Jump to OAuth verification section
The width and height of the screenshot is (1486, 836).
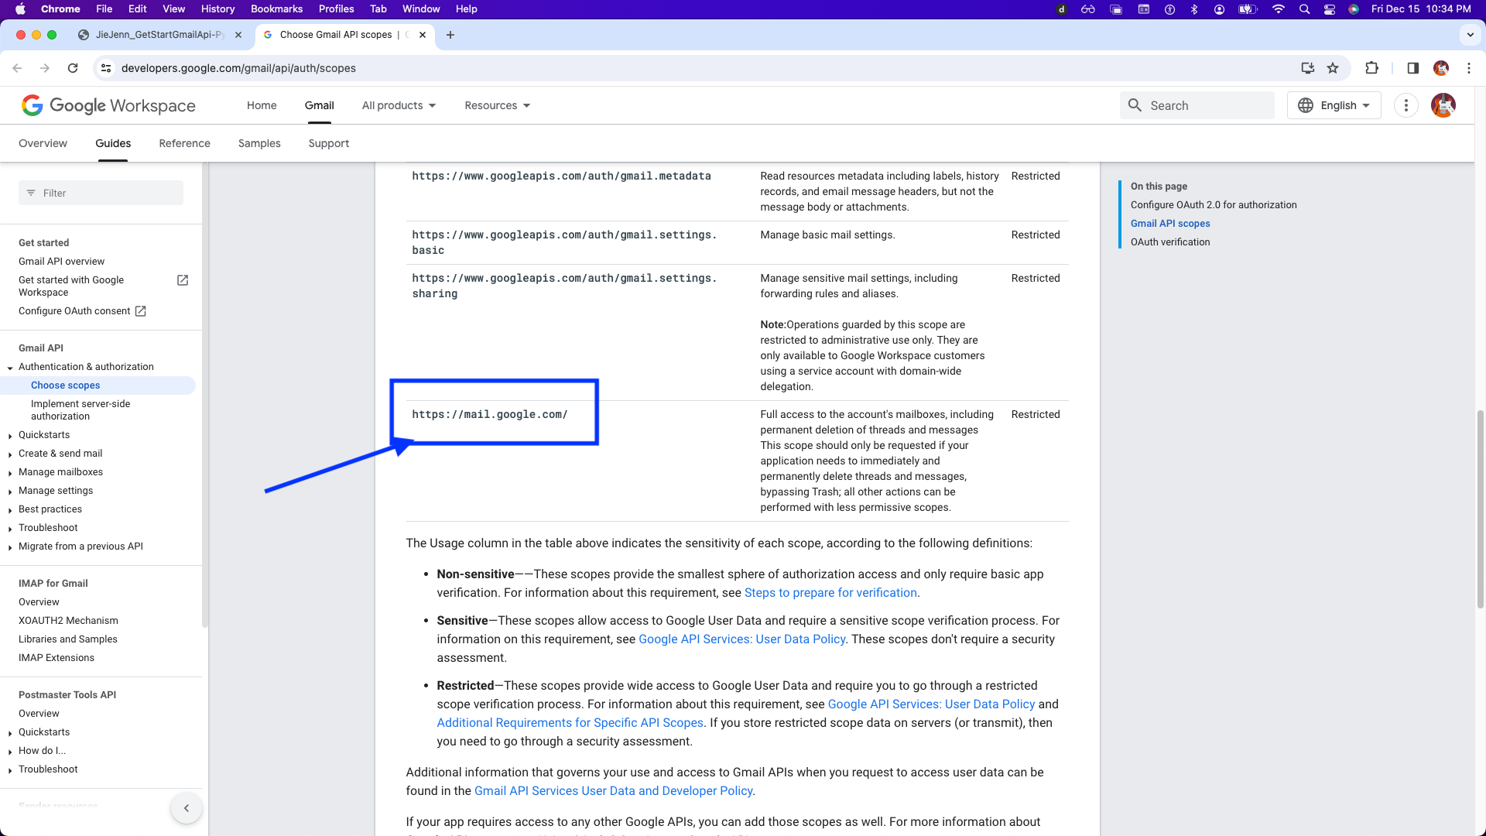click(1169, 242)
